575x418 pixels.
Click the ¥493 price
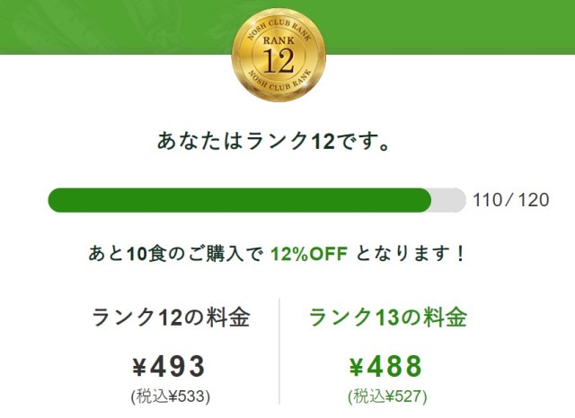(x=169, y=366)
